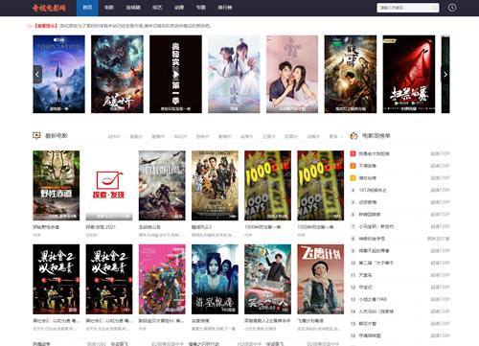This screenshot has width=479, height=346.
Task: Click the play icon on the black poster
Action: (x=175, y=74)
